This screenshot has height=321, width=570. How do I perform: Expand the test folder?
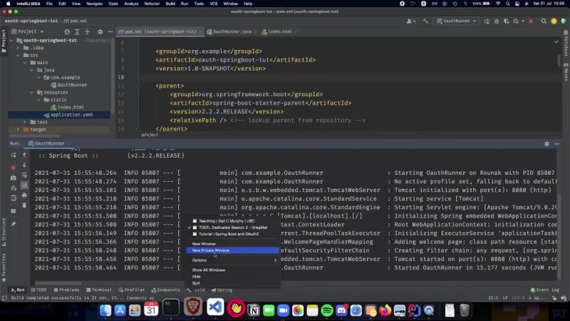point(25,122)
